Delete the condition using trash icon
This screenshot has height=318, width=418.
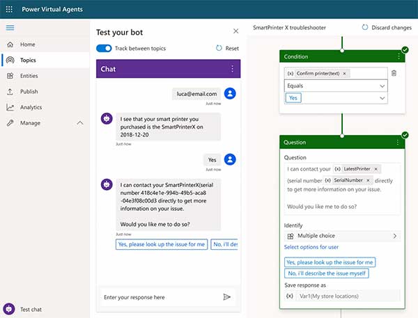pyautogui.click(x=394, y=73)
